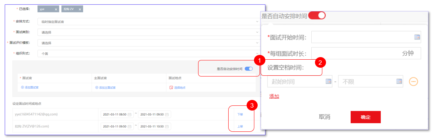Click the red 确定 button
The width and height of the screenshot is (437, 138).
[x=365, y=117]
